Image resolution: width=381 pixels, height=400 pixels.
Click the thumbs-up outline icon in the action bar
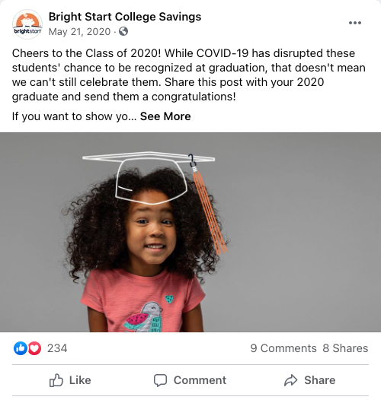tap(56, 380)
